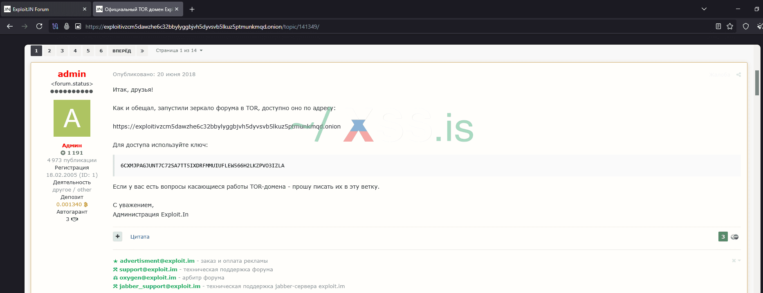763x293 pixels.
Task: Click the Цитата quote link
Action: pyautogui.click(x=140, y=237)
